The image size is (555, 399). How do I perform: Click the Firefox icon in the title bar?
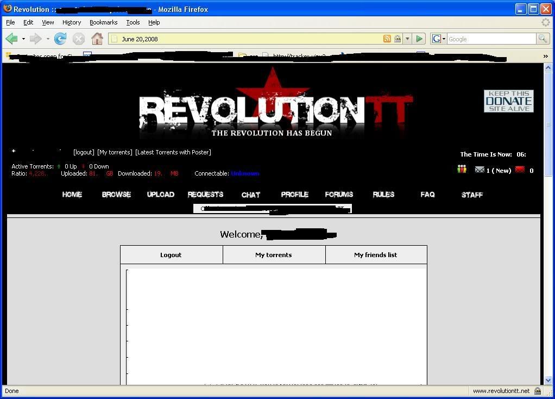[7, 8]
